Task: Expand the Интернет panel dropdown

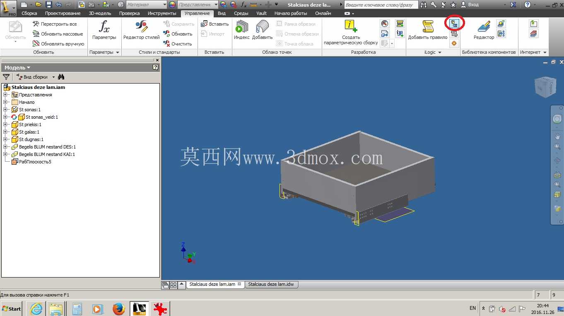Action: 544,53
